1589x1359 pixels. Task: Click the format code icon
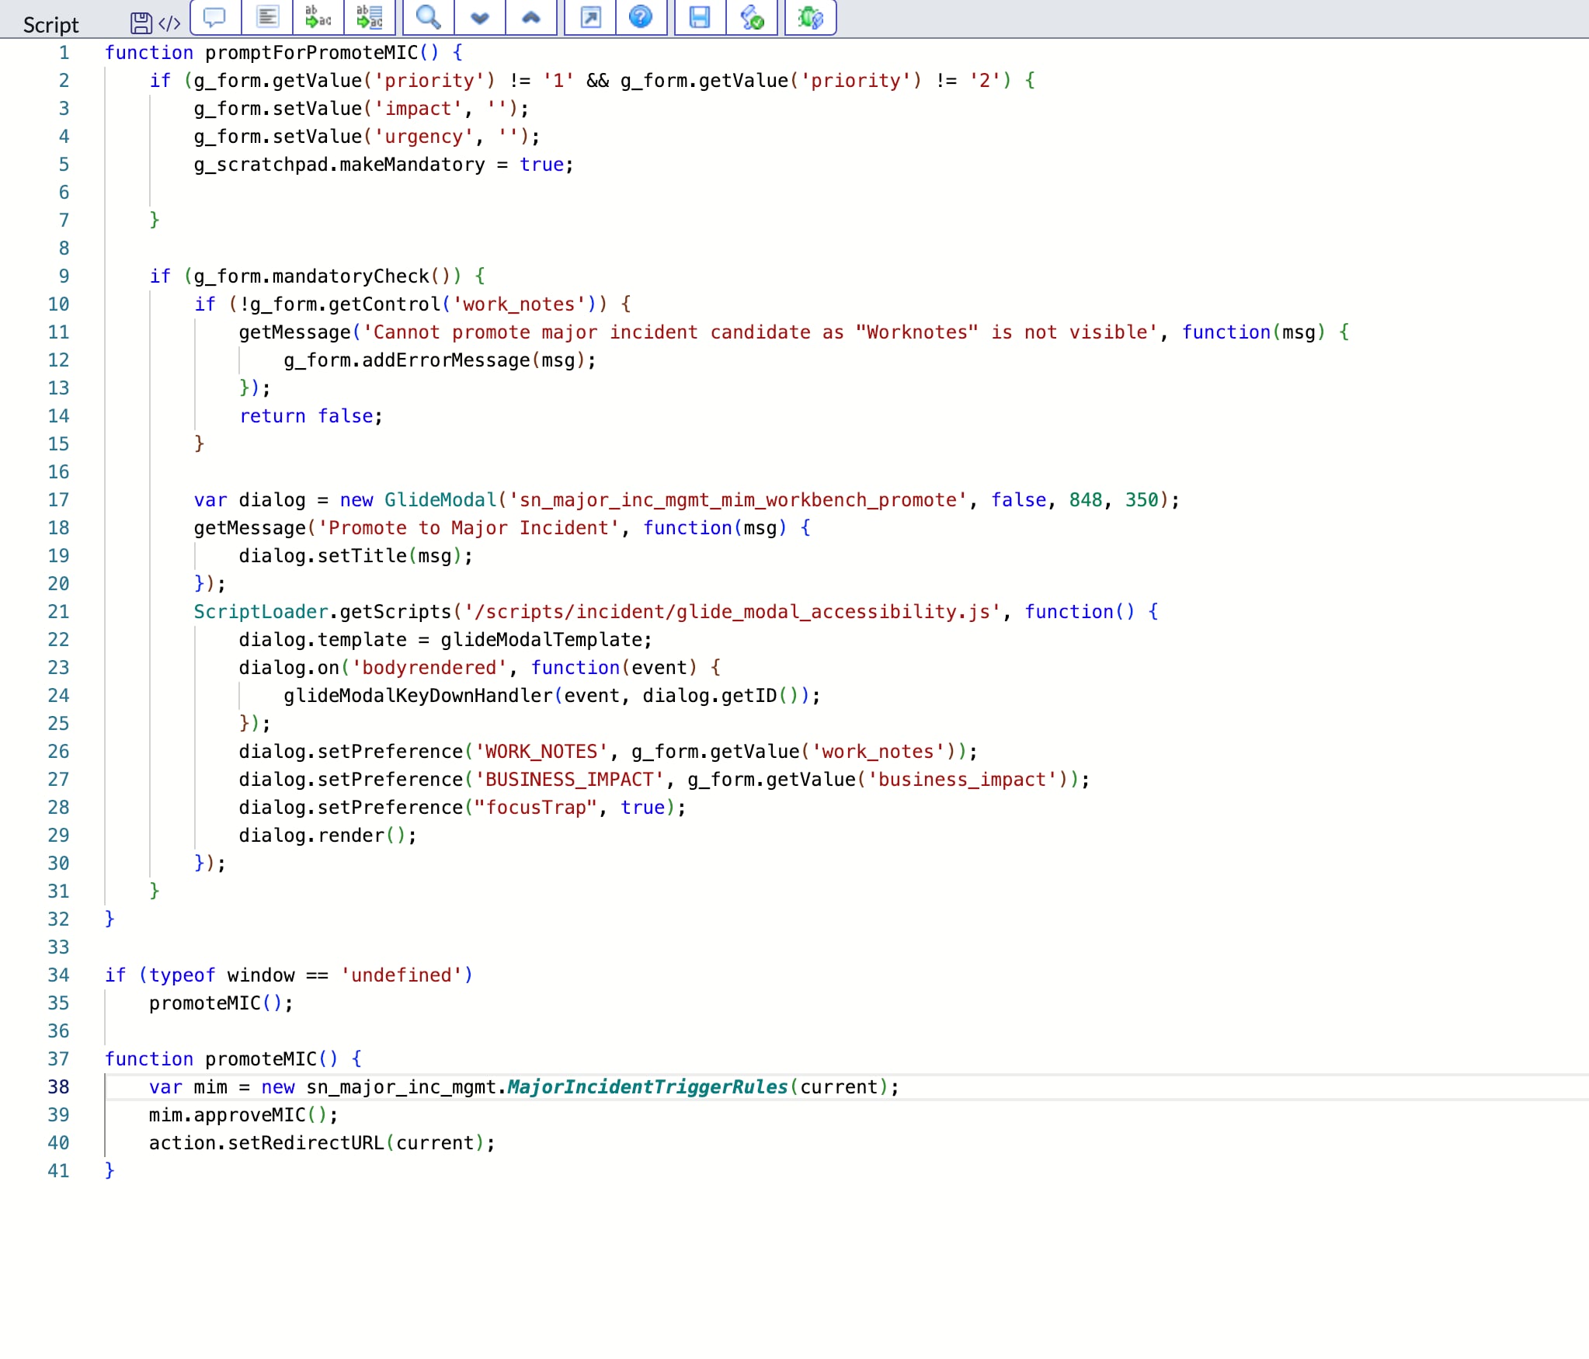tap(267, 17)
